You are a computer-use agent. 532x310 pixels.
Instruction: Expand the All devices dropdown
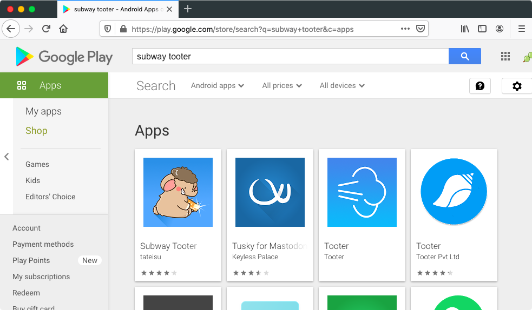point(342,86)
